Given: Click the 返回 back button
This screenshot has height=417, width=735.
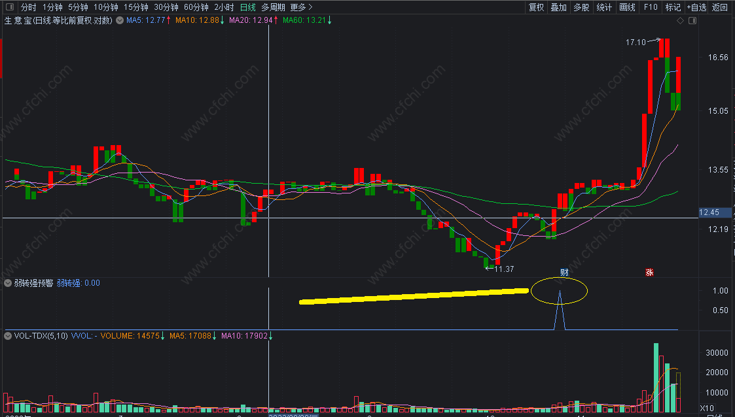Looking at the screenshot, I should pyautogui.click(x=719, y=7).
